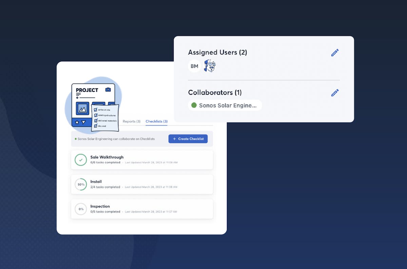
Task: Click the Assigned Users (2) heading
Action: coord(217,53)
